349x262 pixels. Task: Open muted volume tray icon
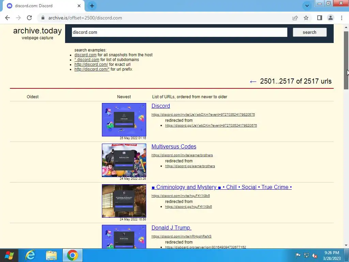click(x=315, y=256)
